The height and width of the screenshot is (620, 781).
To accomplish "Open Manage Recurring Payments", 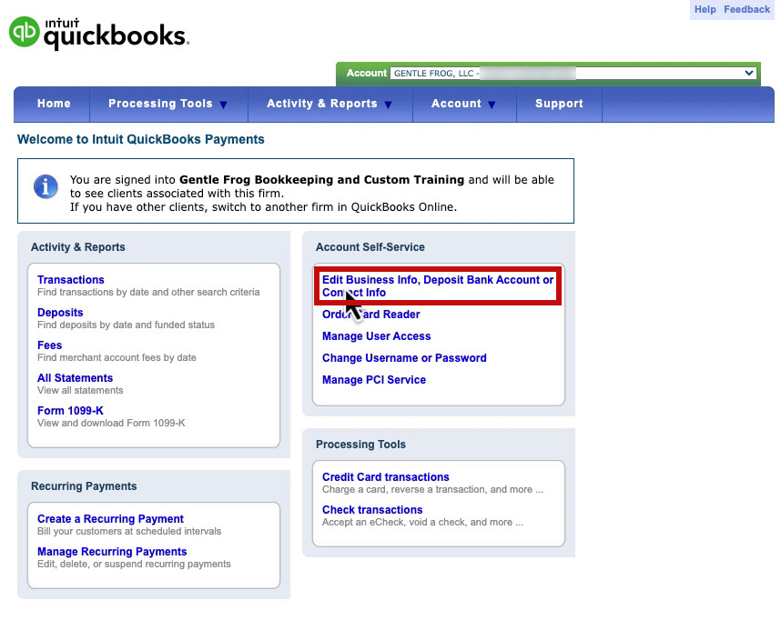I will [112, 552].
